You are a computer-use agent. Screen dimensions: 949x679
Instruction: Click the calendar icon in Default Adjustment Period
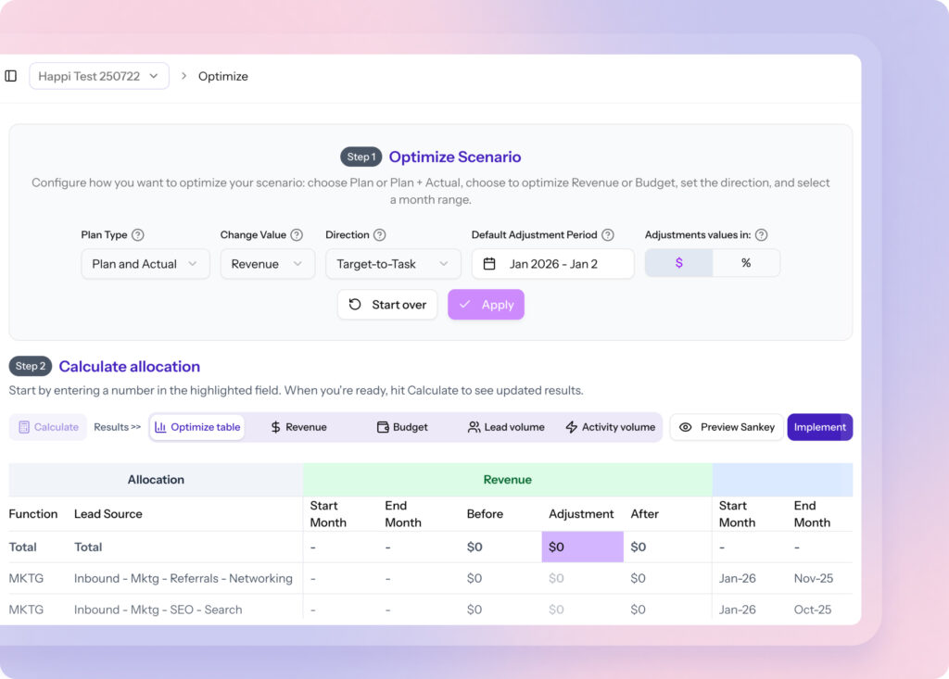pyautogui.click(x=488, y=263)
